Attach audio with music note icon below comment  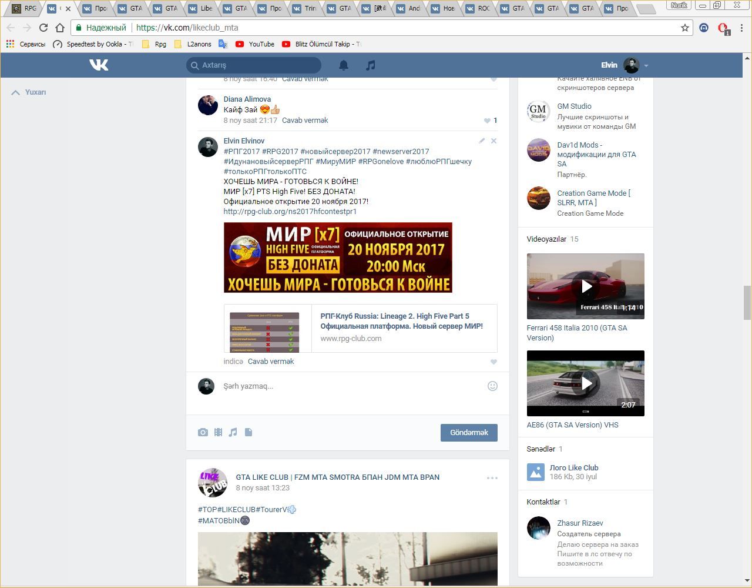click(x=233, y=432)
